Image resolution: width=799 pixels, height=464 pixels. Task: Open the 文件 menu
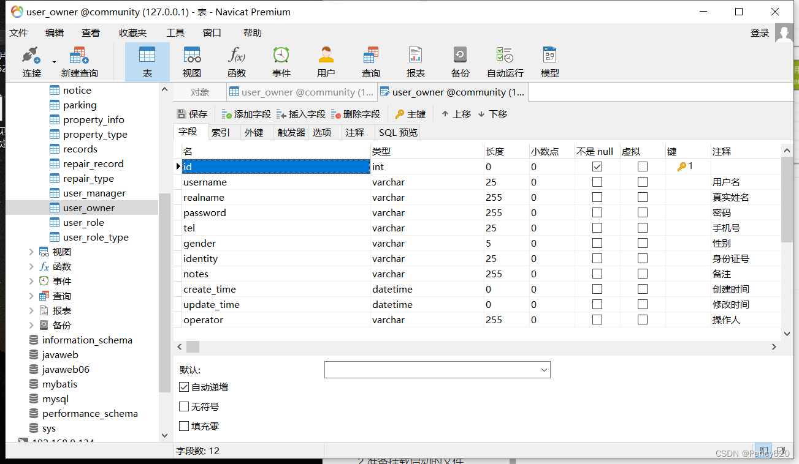18,33
